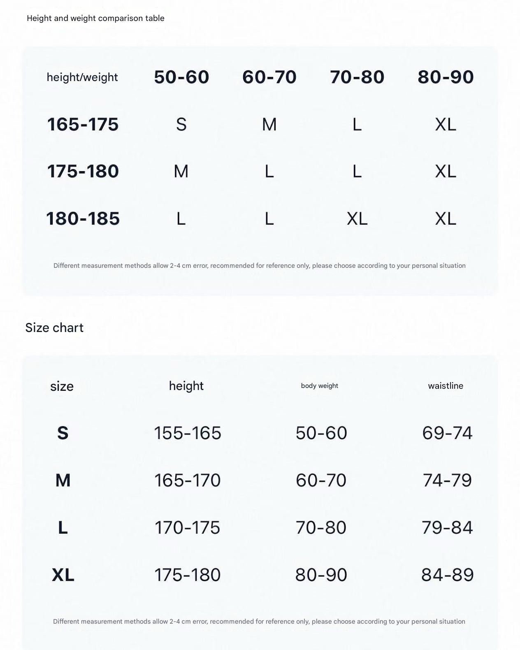Screen dimensions: 520x650
Task: Select the 180-185 height row label
Action: (x=83, y=218)
